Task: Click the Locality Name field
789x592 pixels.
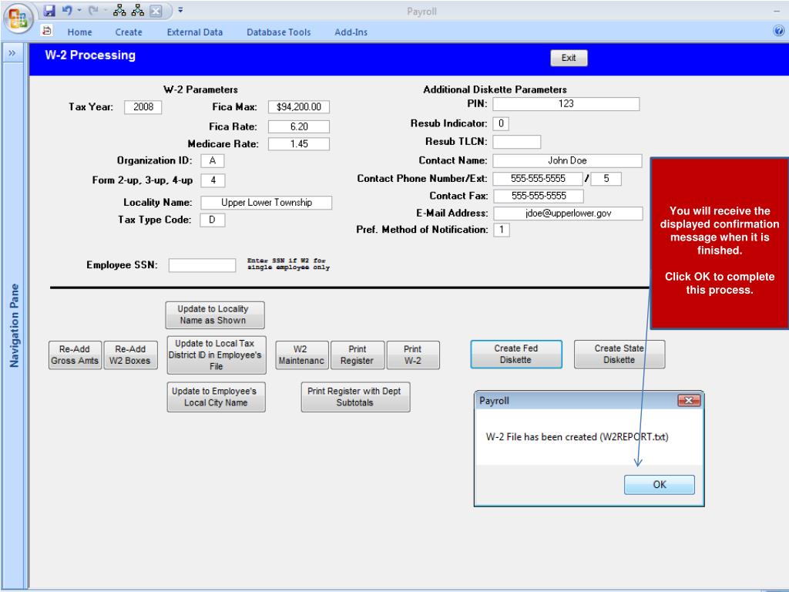Action: 266,203
